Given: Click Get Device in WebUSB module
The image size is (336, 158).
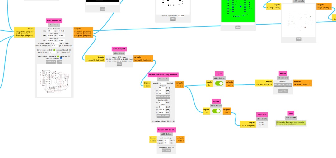Looking at the screenshot, I should pyautogui.click(x=279, y=84).
